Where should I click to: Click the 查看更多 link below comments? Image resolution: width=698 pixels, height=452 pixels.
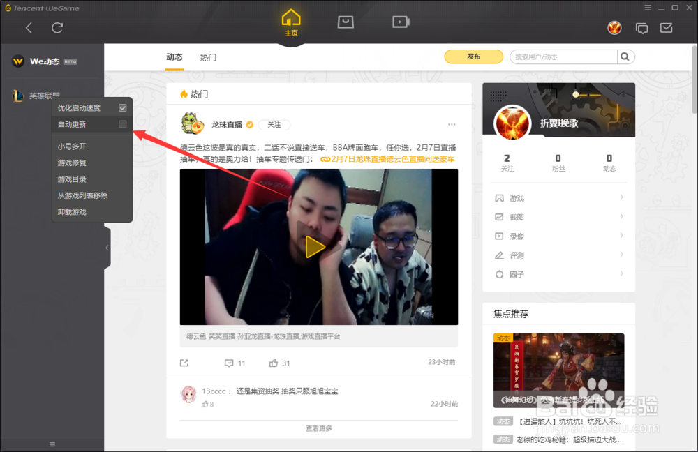(x=318, y=430)
